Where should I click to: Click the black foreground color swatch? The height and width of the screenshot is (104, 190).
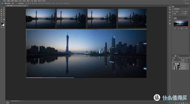tap(2, 24)
